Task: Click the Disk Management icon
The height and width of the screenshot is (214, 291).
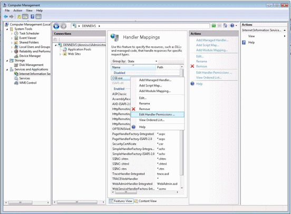Action: pyautogui.click(x=16, y=65)
